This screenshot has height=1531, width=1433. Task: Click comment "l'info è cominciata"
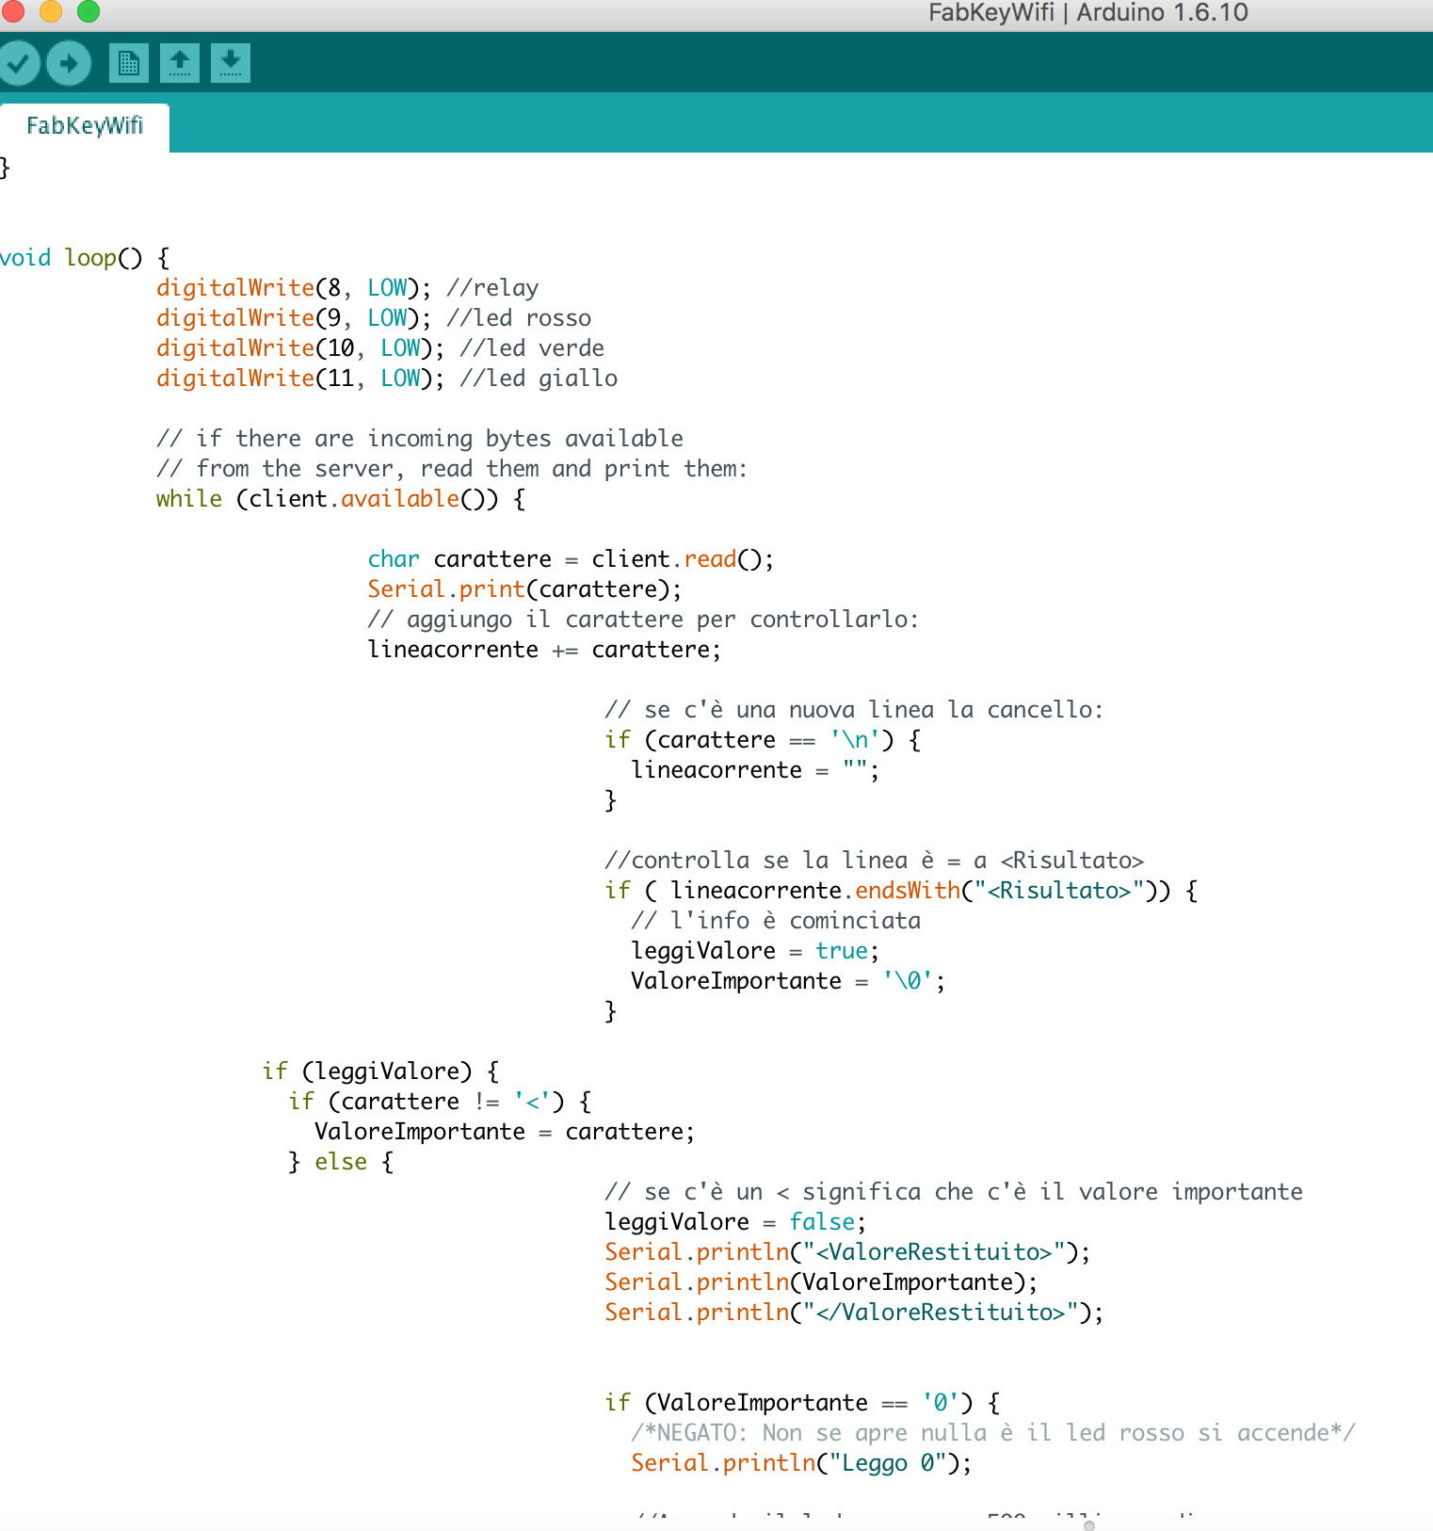tap(776, 921)
